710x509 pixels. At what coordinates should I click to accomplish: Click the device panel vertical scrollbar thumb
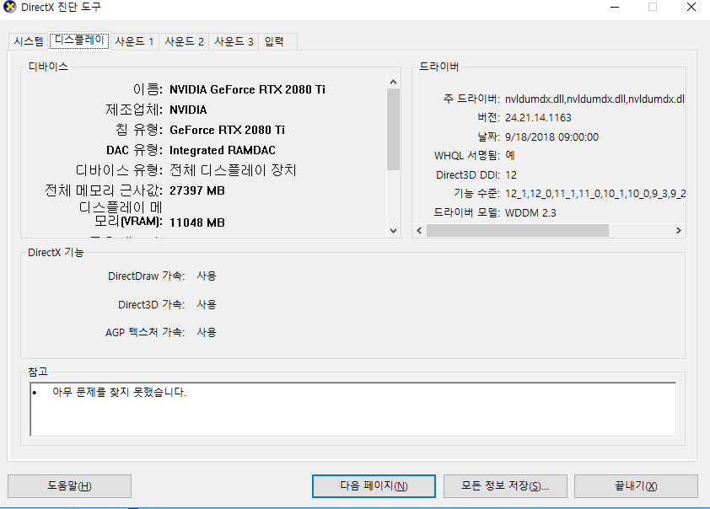(x=393, y=130)
